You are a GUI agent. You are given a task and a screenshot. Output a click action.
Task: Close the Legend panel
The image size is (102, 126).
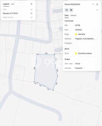pos(31,4)
